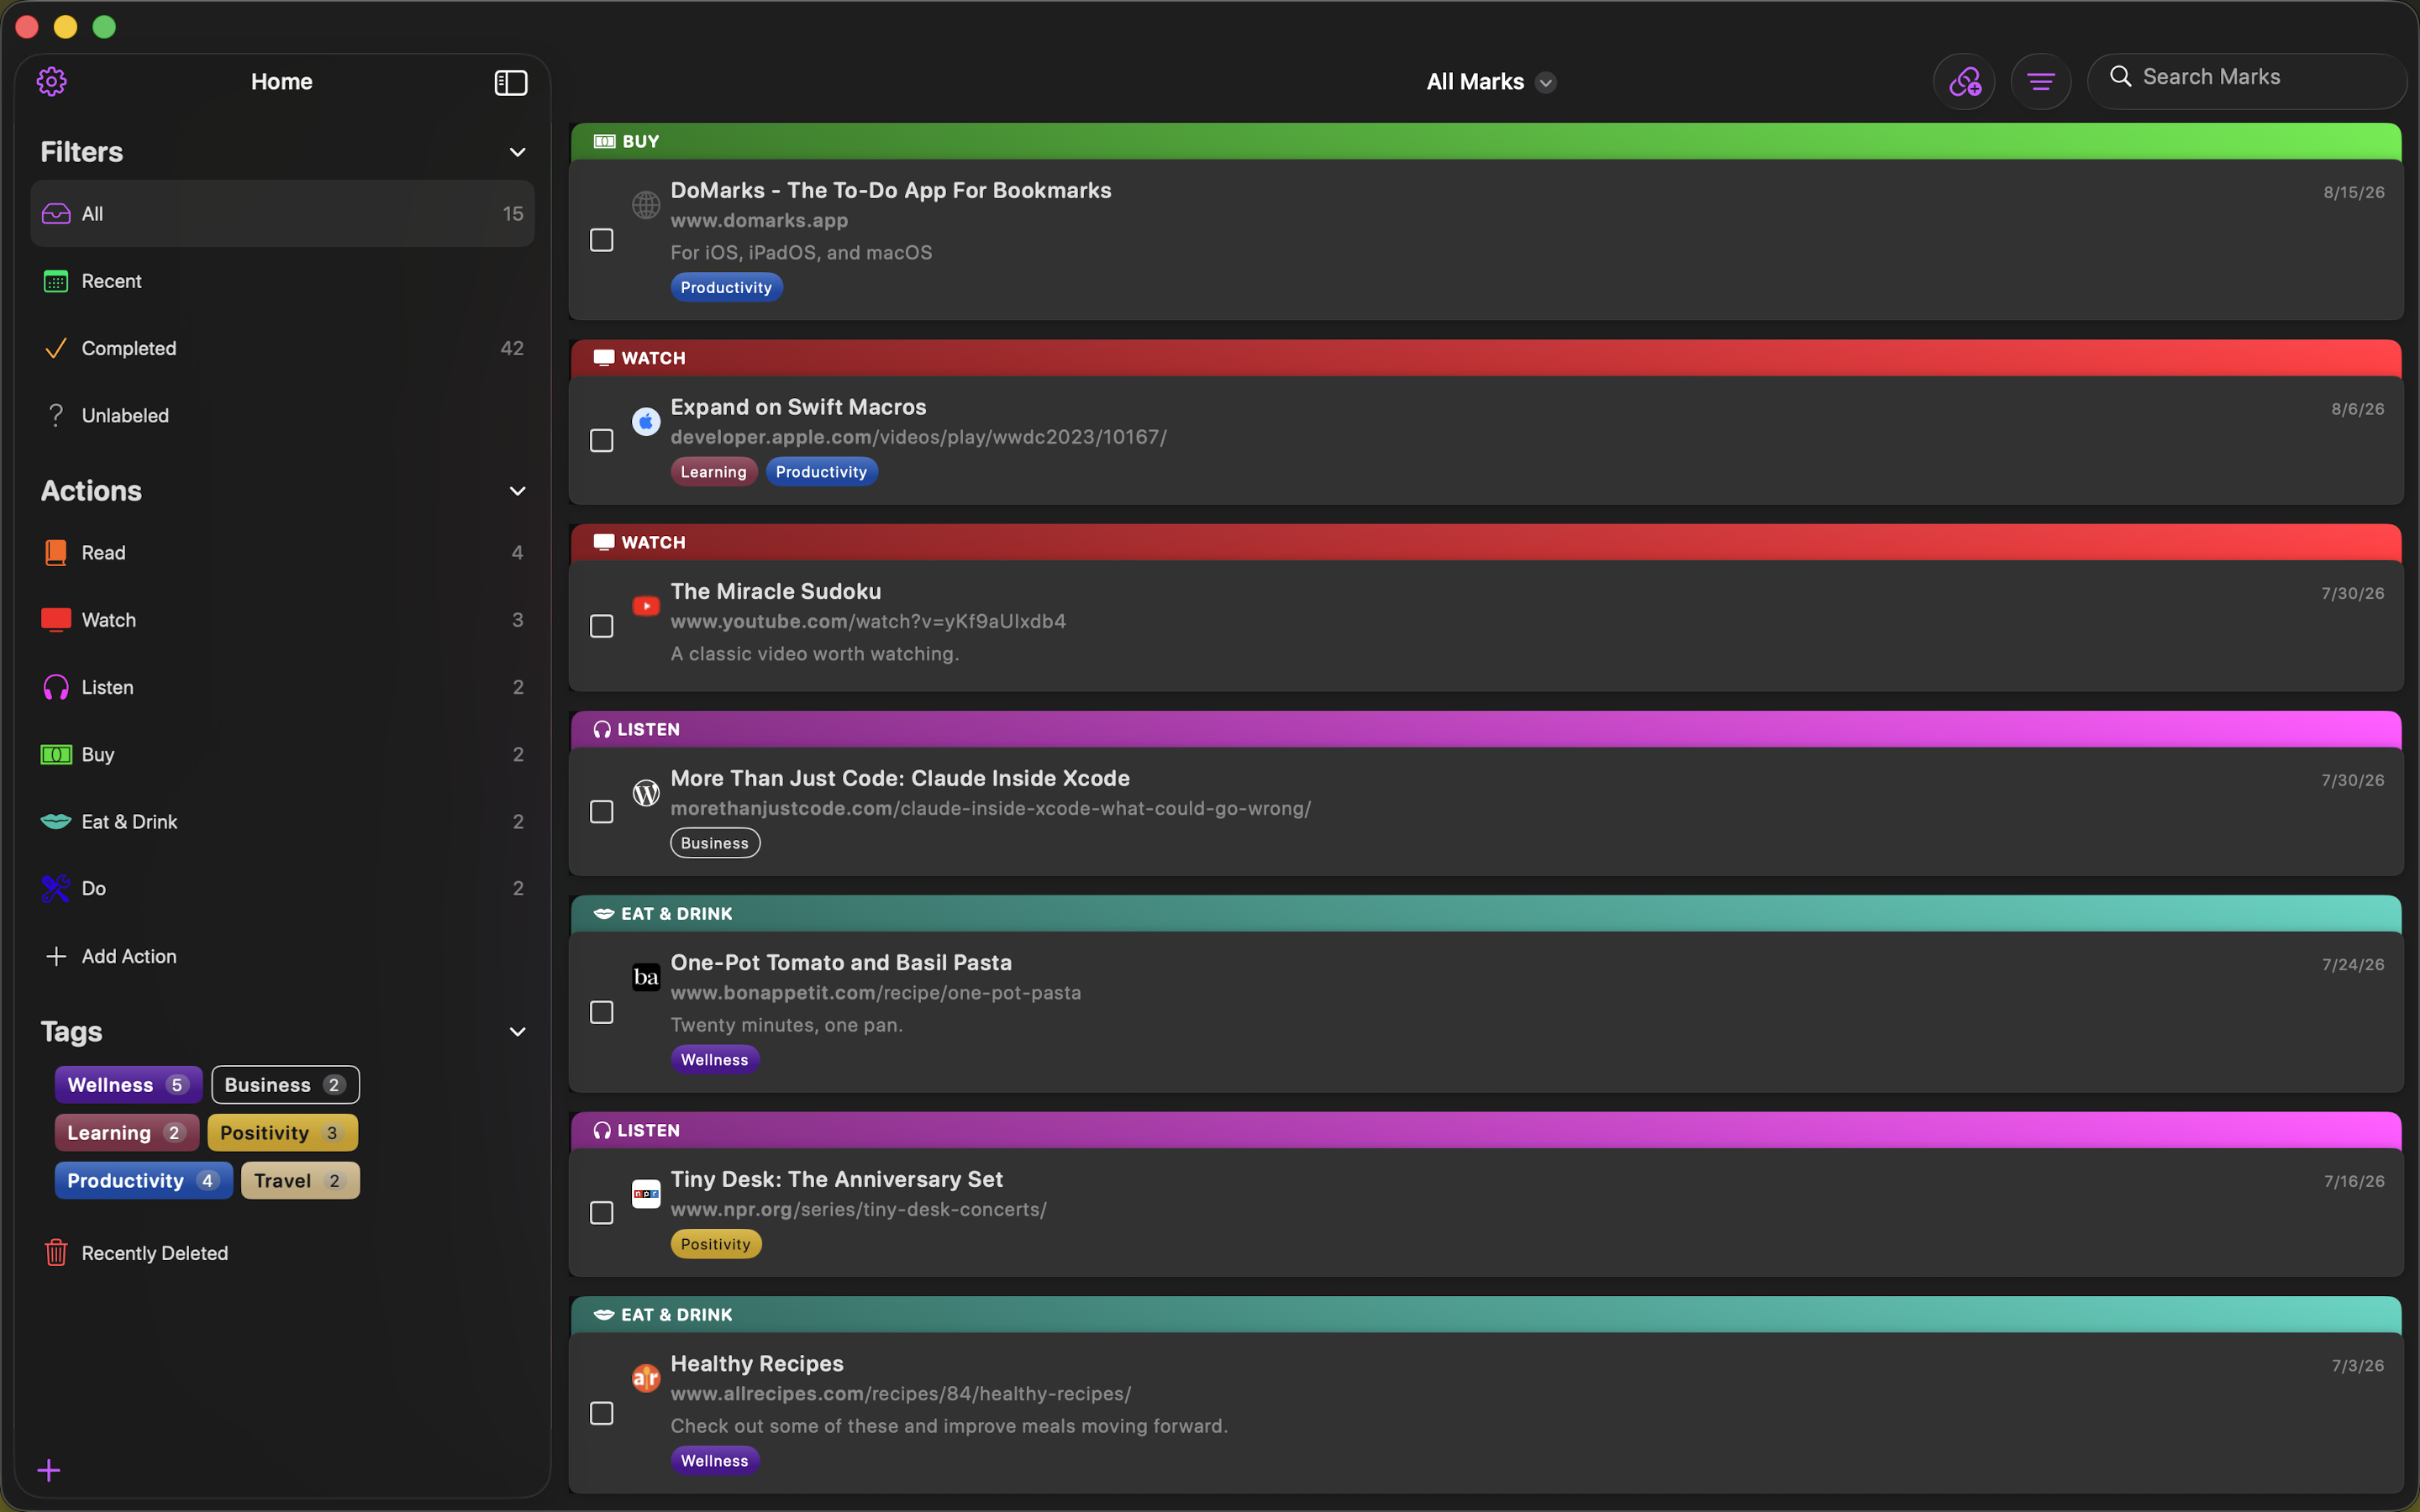This screenshot has height=1512, width=2420.
Task: Collapse the Actions section chevron
Action: click(x=518, y=491)
